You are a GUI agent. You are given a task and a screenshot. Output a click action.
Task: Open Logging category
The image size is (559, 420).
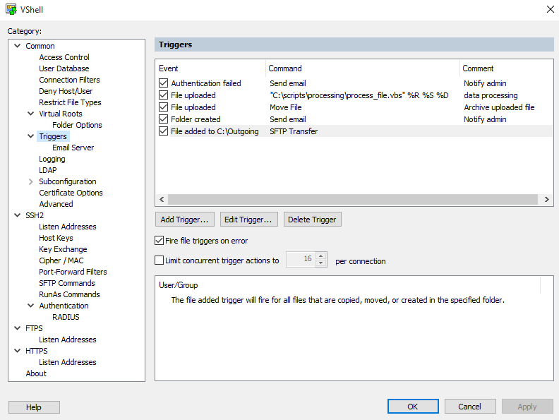tap(52, 159)
